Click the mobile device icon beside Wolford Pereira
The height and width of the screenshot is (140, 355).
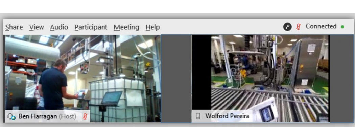pos(198,116)
